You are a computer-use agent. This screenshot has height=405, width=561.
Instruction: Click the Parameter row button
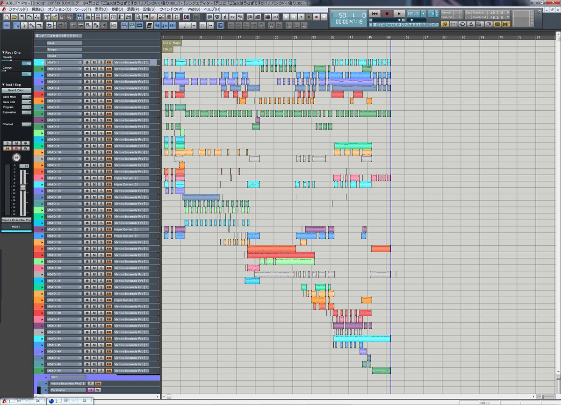click(68, 390)
